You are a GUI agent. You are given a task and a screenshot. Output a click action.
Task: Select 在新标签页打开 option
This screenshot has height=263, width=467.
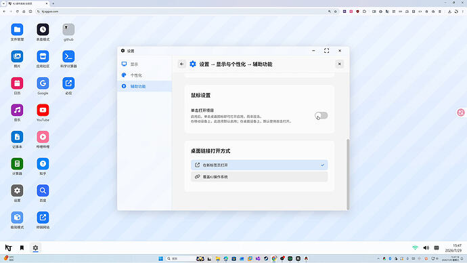point(259,165)
